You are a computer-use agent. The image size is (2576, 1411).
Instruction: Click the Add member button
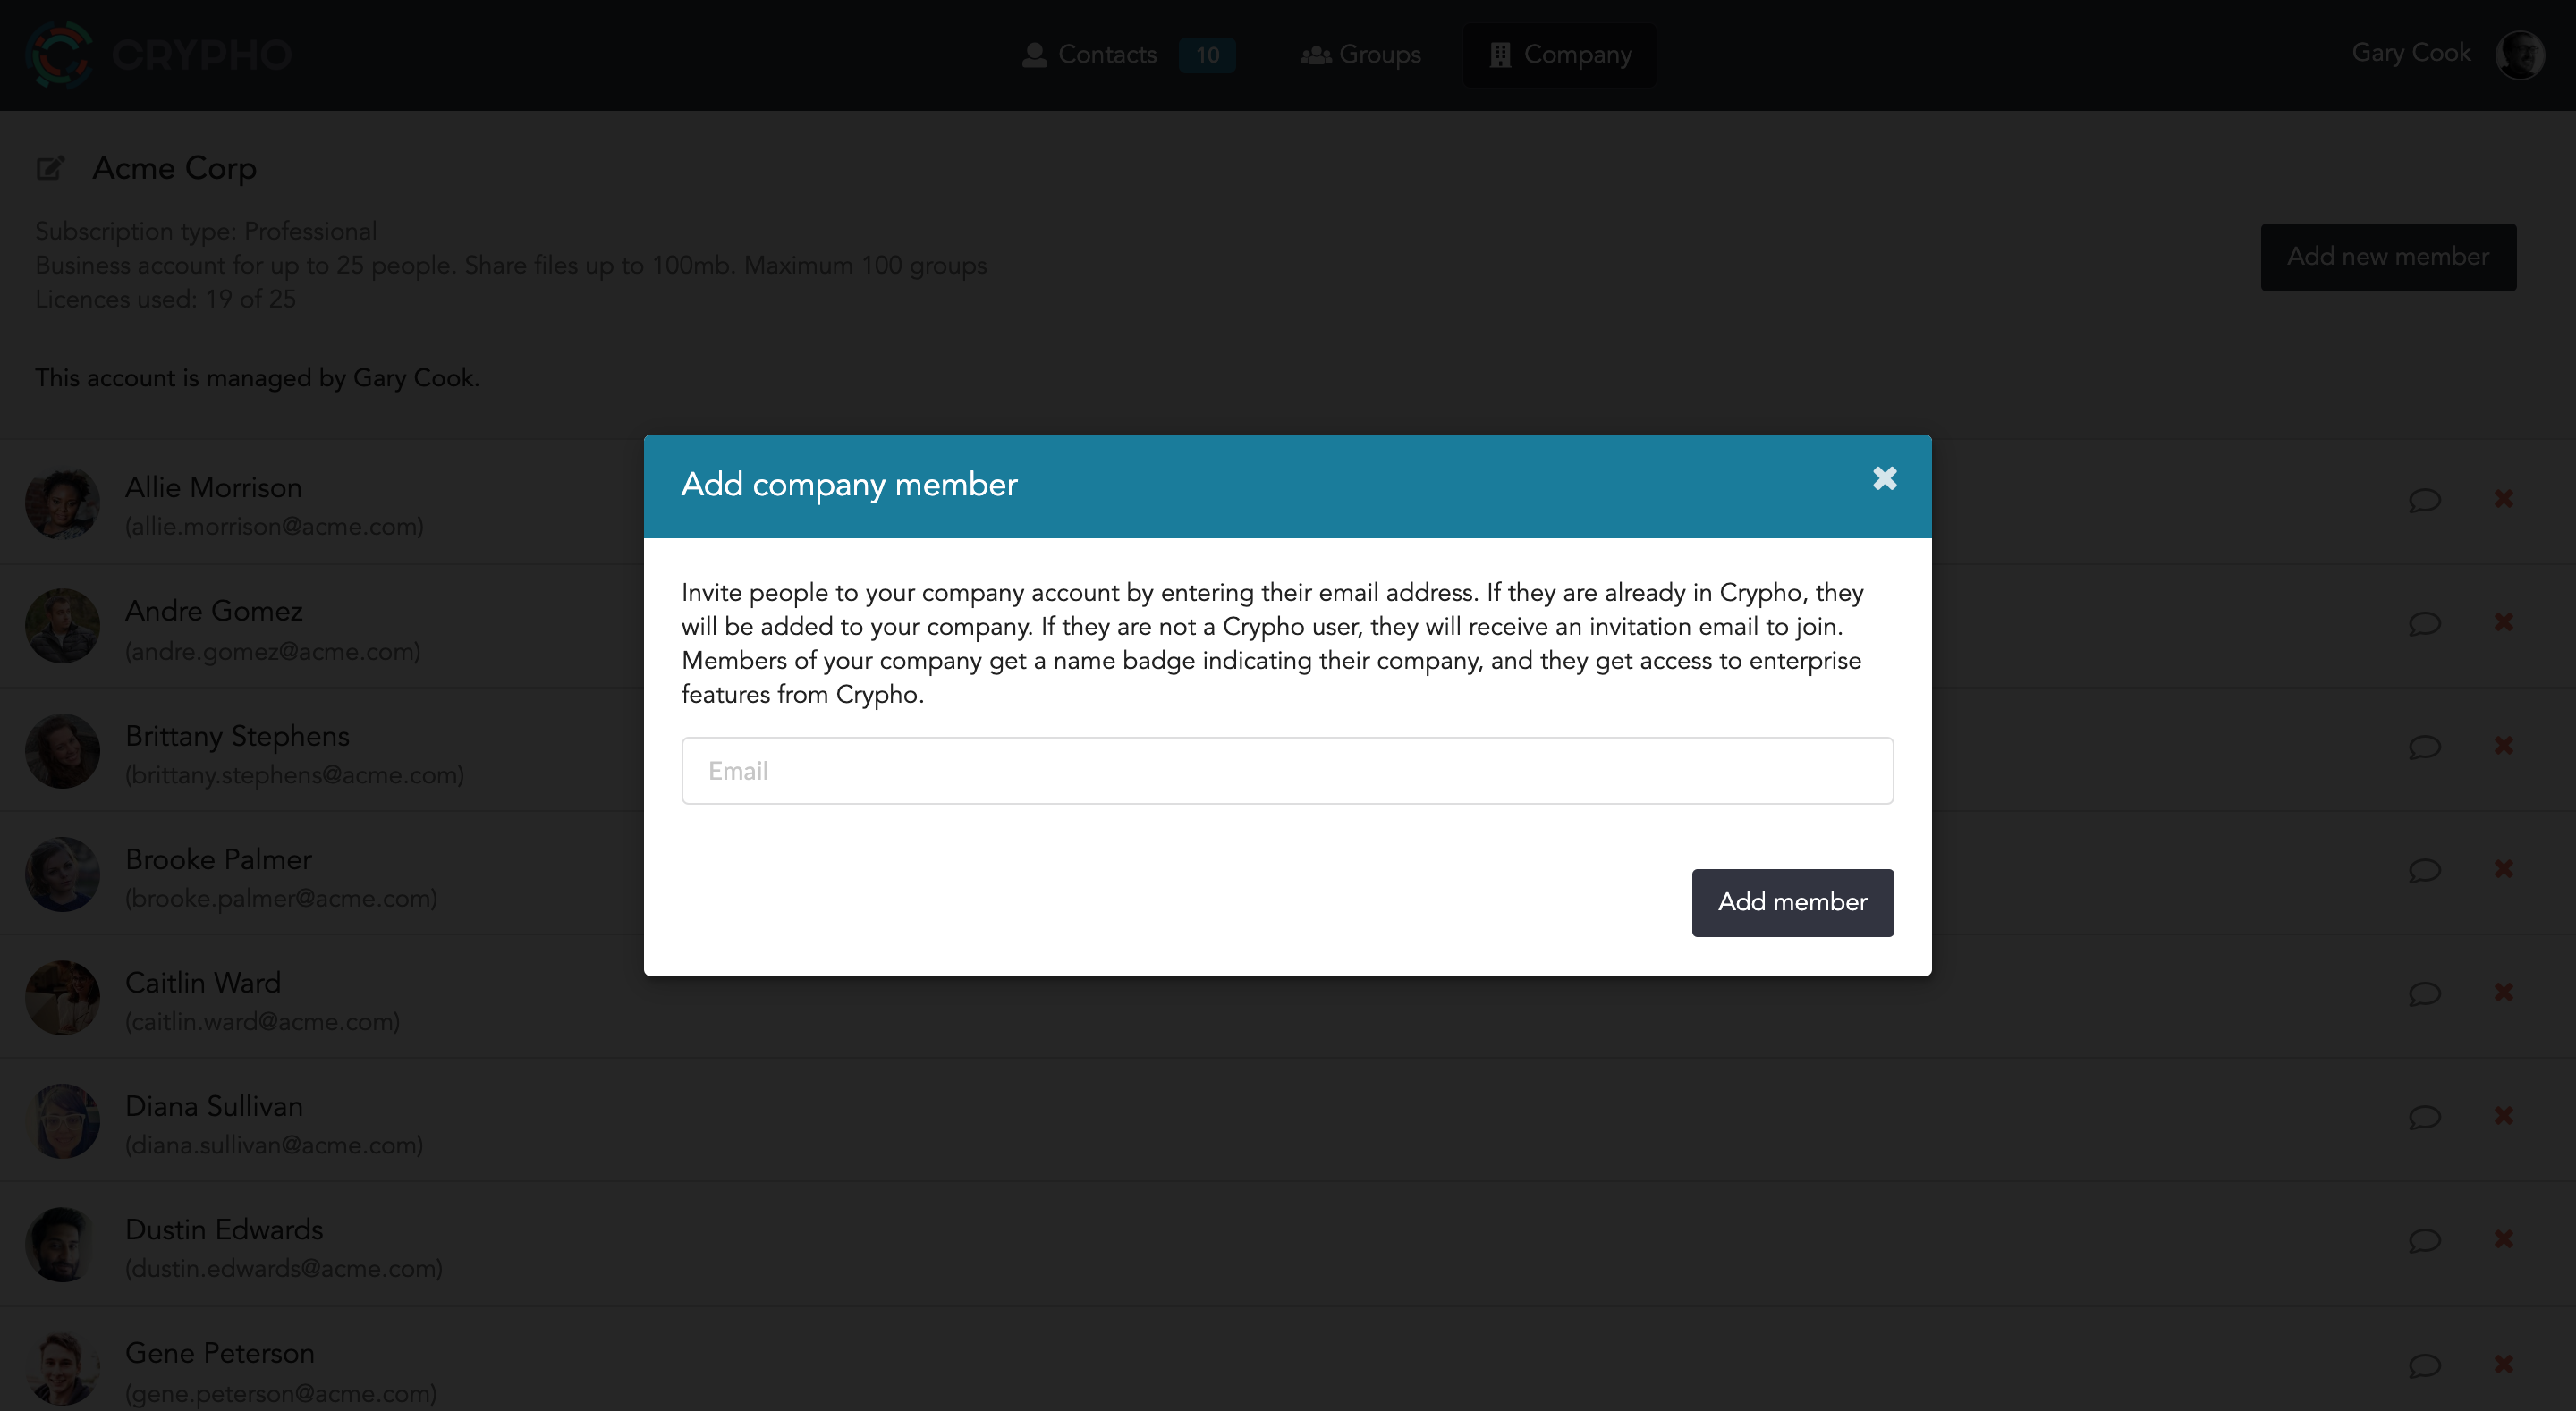pyautogui.click(x=1794, y=902)
